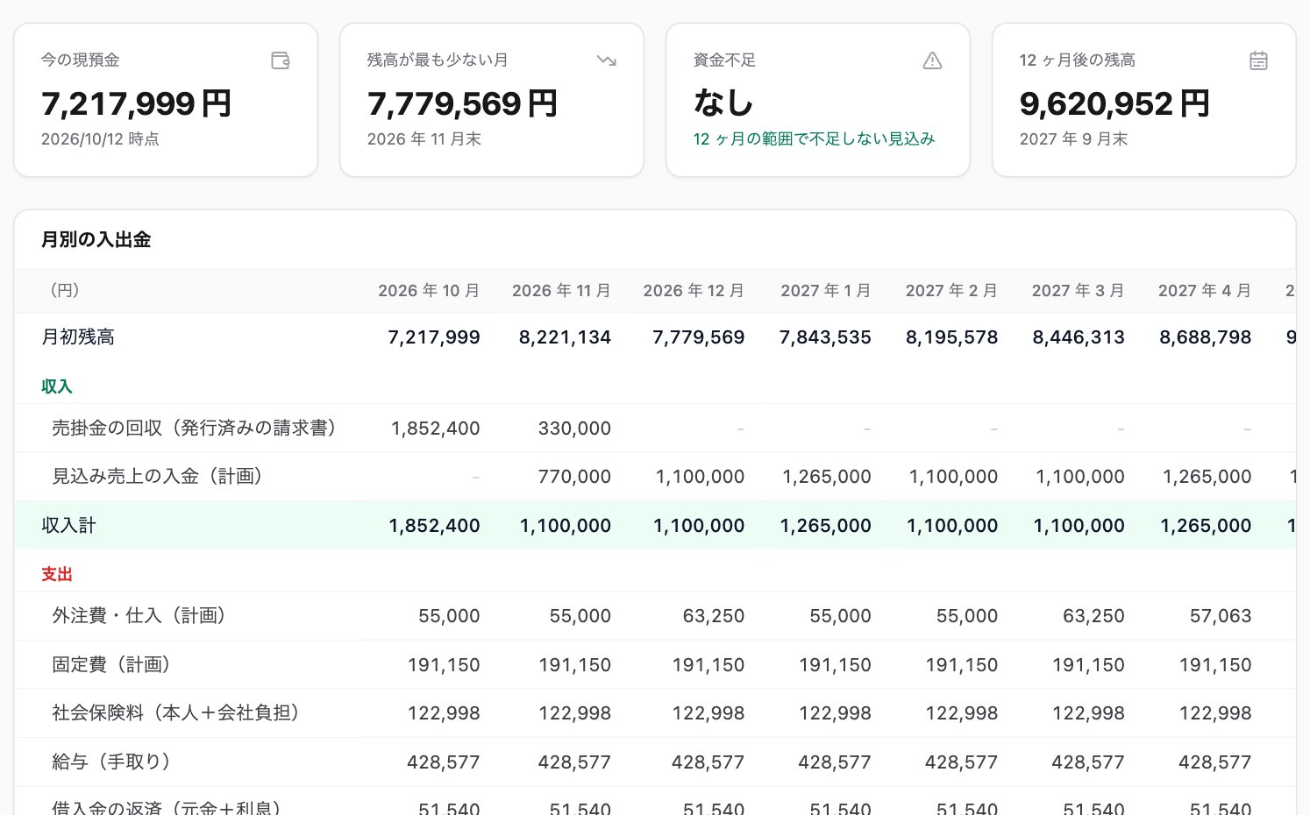Select the 2026年12月 column header

[x=694, y=291]
